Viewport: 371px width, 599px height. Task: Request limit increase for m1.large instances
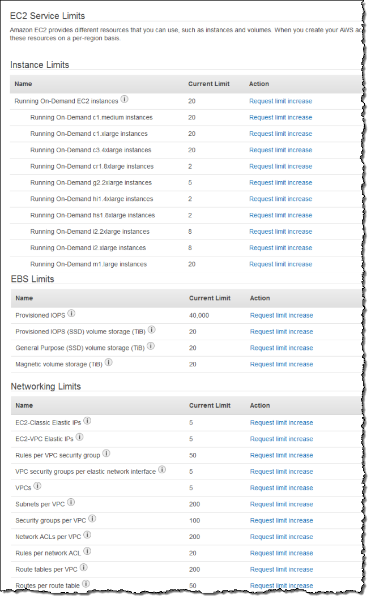[280, 264]
